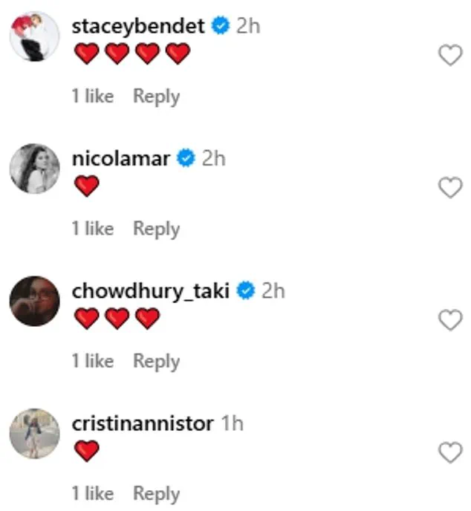Reply to chowdhury_taki's comment

pyautogui.click(x=156, y=361)
